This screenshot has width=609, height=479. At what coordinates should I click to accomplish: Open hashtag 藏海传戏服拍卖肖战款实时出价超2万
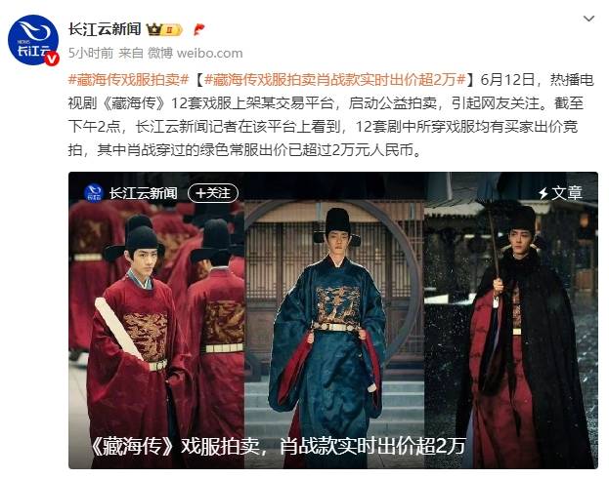pyautogui.click(x=334, y=79)
